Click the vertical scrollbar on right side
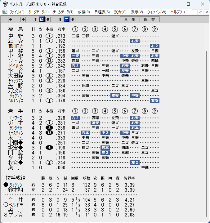 tap(207, 134)
